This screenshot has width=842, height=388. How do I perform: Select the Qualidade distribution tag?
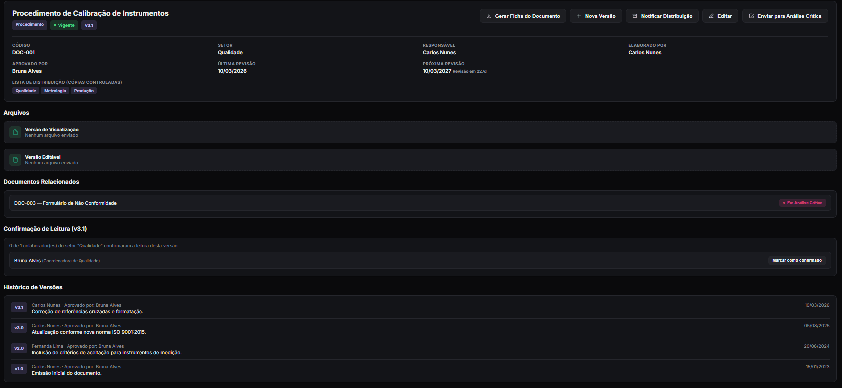tap(26, 91)
